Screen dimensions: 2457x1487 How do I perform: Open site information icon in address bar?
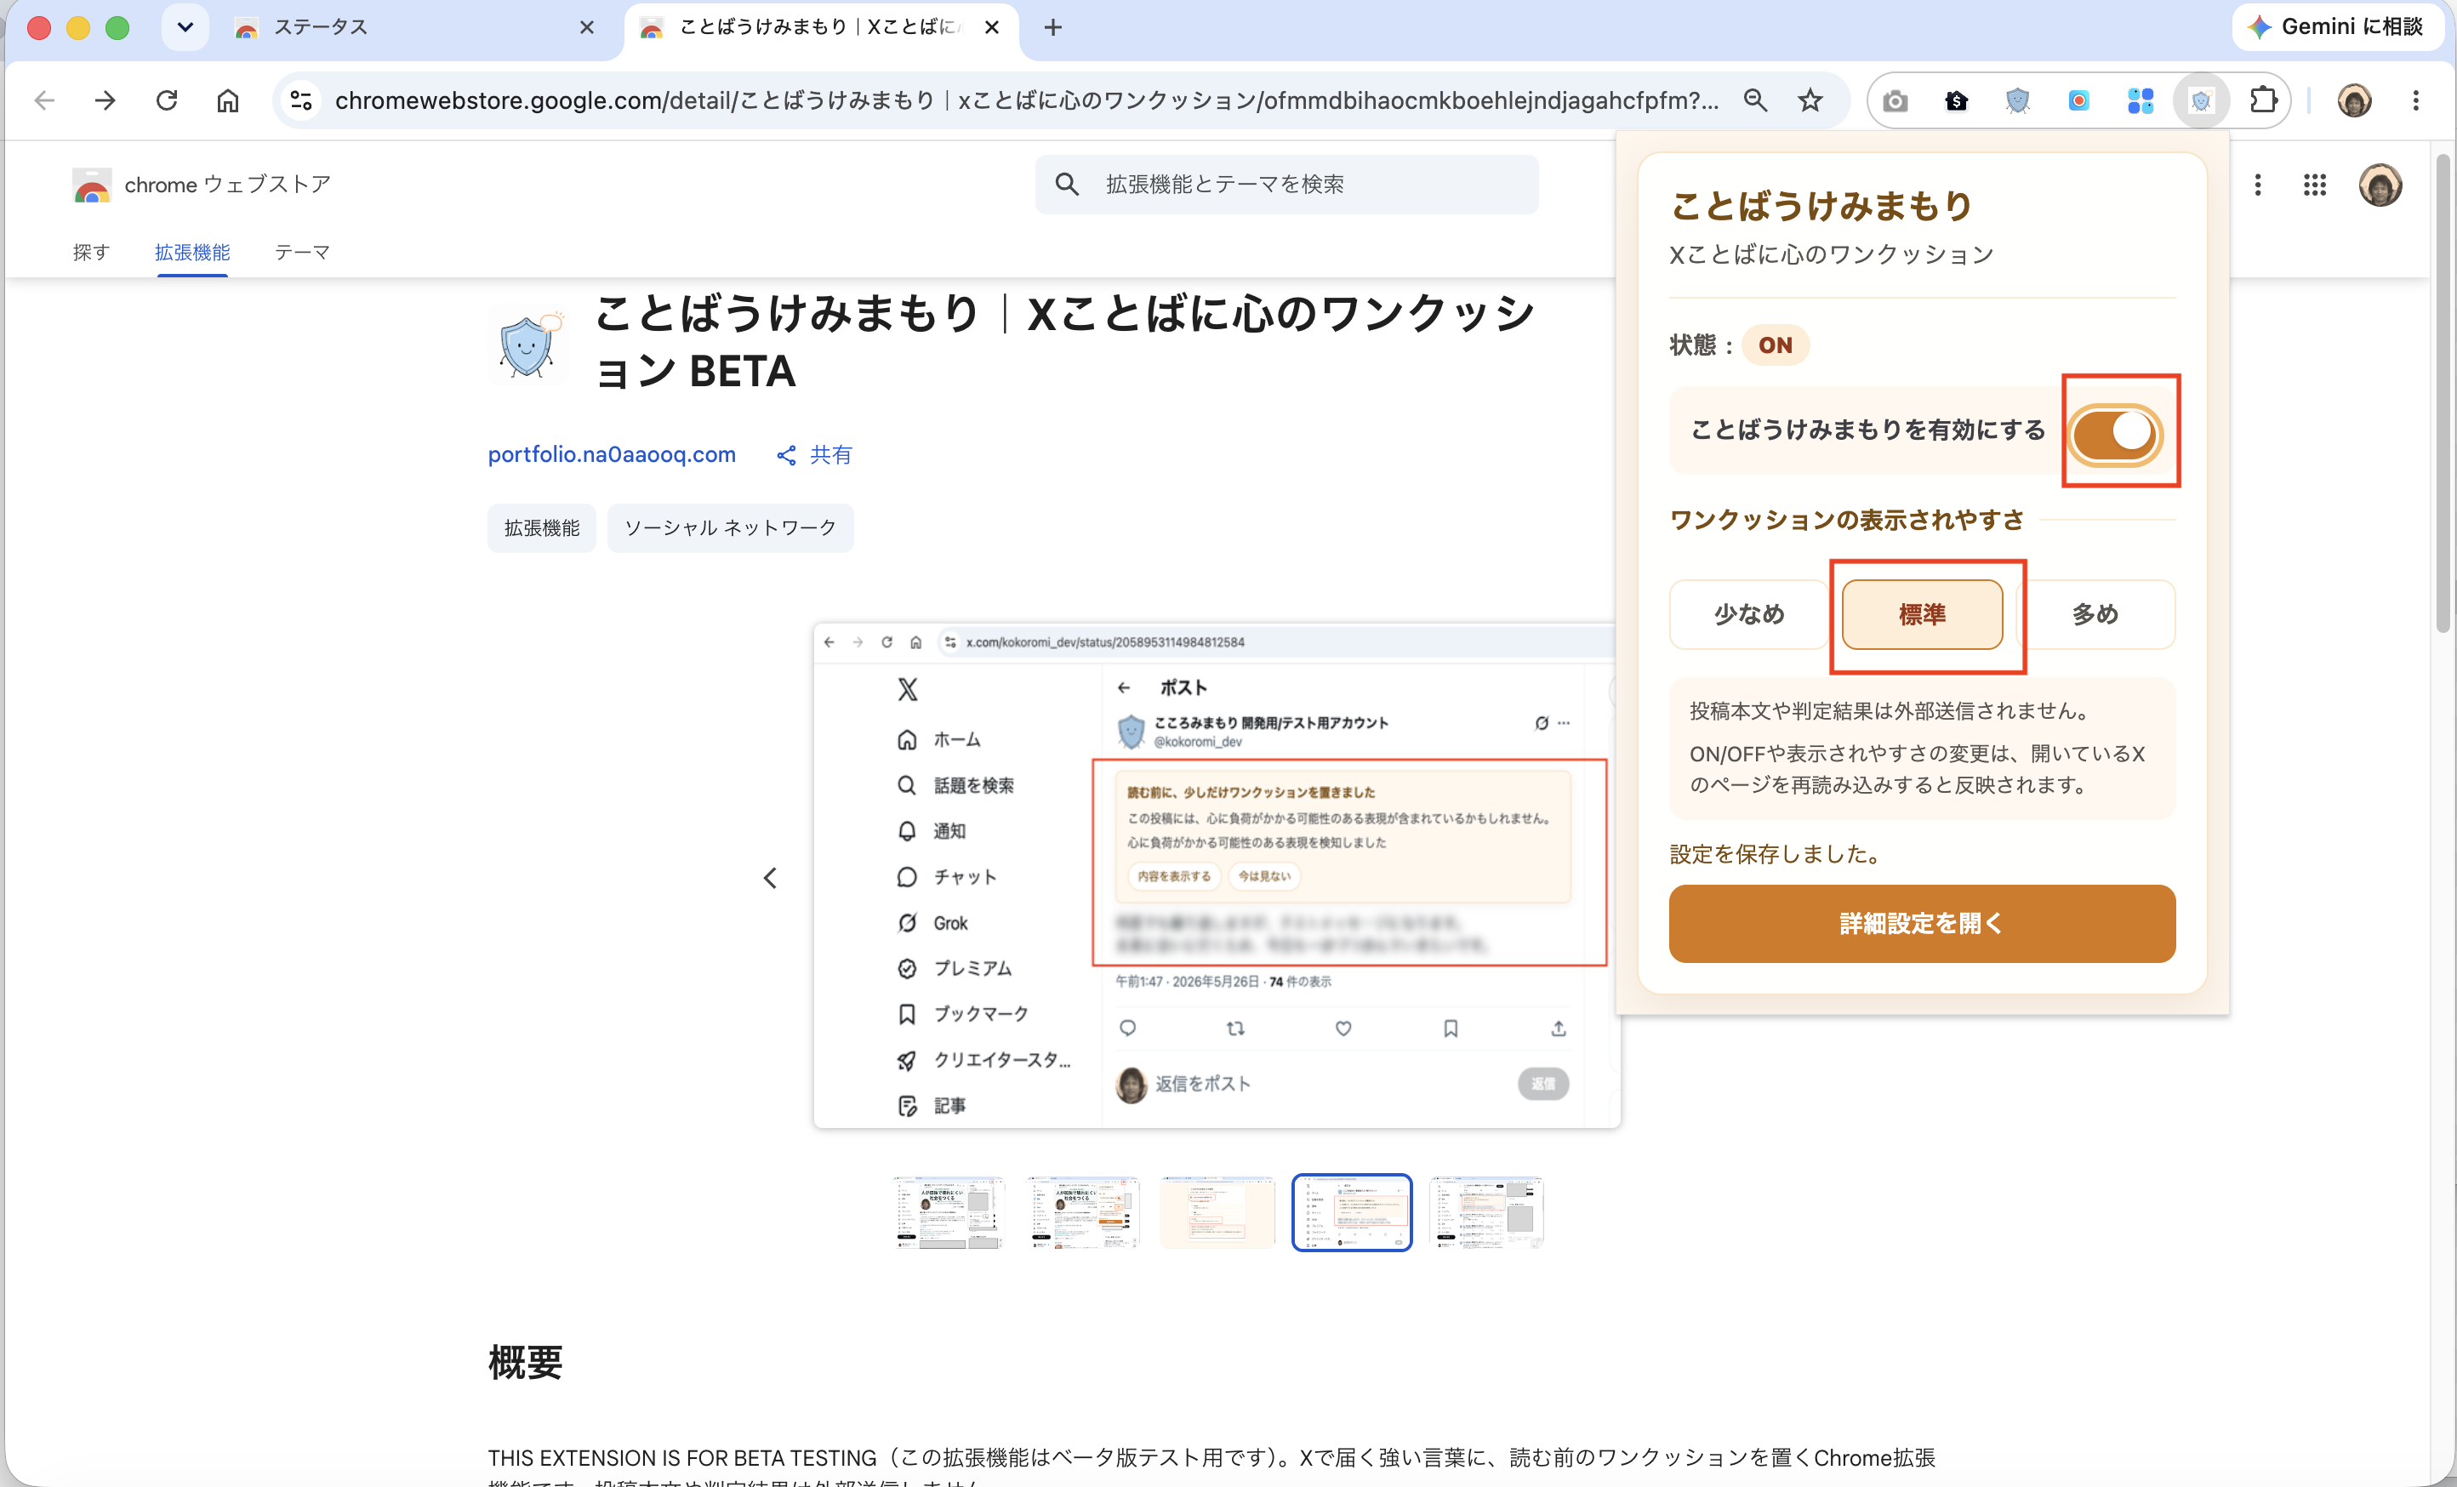click(301, 100)
